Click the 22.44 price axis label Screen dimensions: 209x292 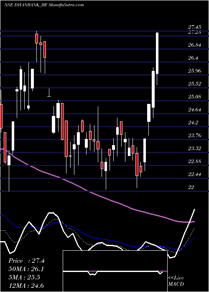point(195,174)
